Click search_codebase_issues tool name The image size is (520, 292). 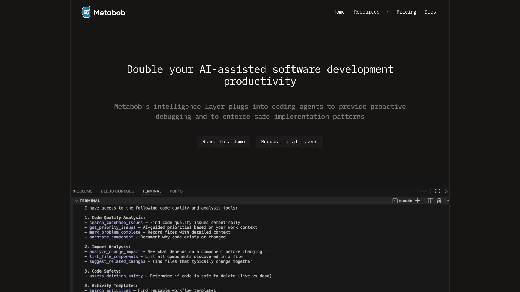click(116, 223)
